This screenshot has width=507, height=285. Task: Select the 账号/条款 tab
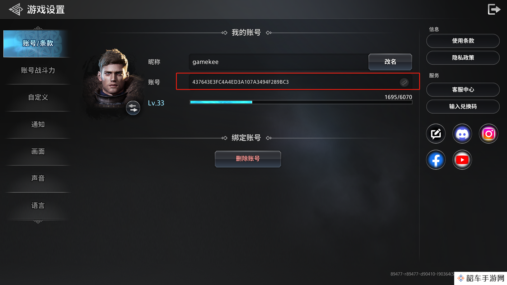[38, 43]
